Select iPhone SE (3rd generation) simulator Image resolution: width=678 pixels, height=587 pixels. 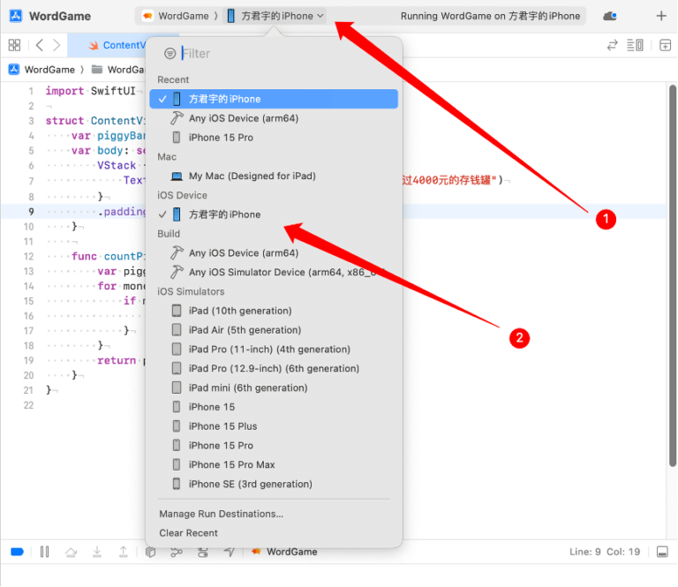[x=274, y=484]
